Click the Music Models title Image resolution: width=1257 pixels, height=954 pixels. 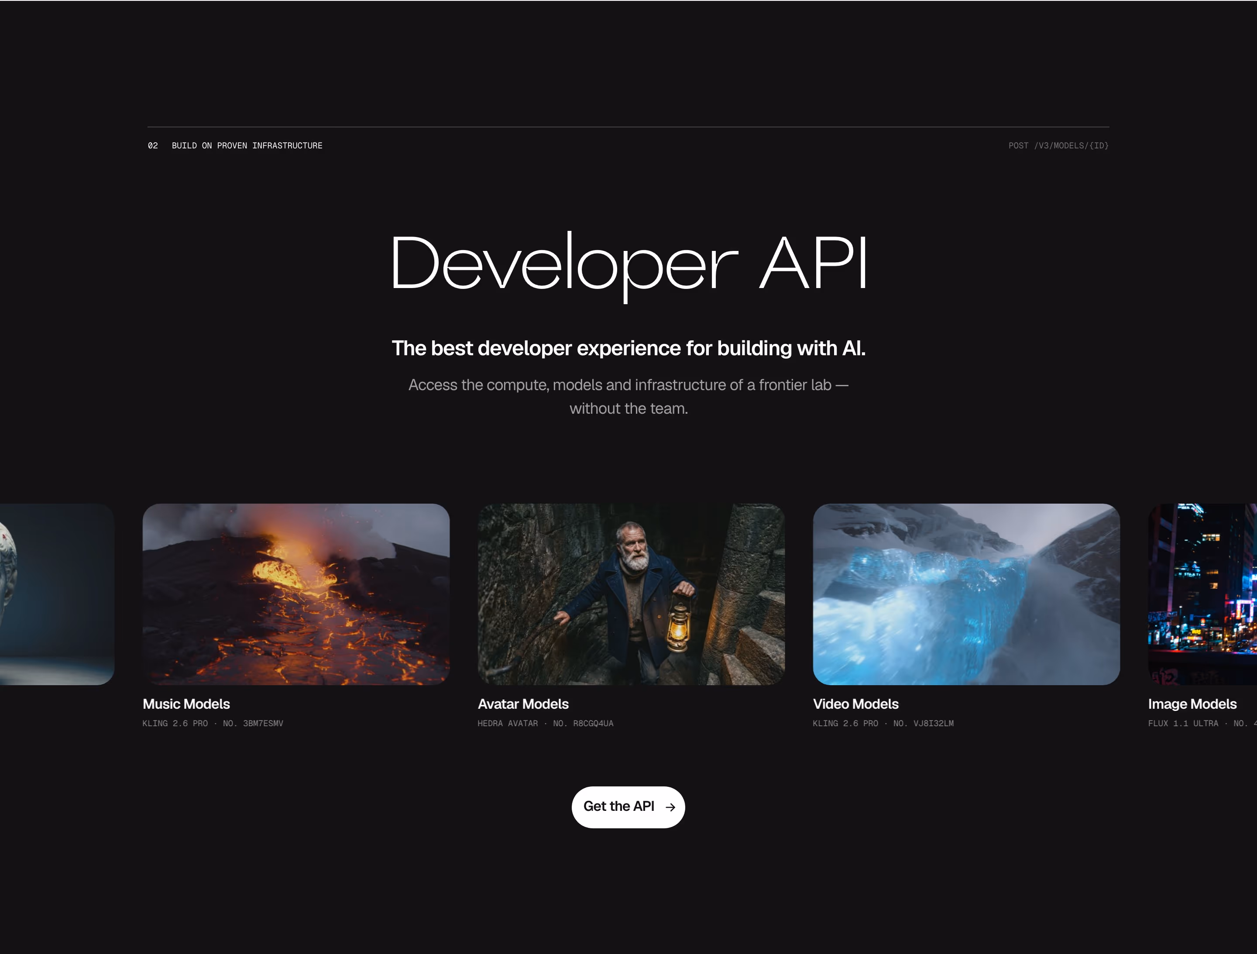point(186,704)
